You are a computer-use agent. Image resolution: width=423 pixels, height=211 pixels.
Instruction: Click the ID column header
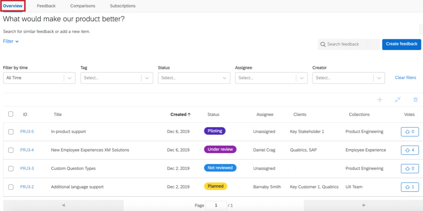[25, 114]
